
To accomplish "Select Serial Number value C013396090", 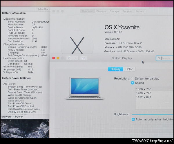I will tap(41, 22).
